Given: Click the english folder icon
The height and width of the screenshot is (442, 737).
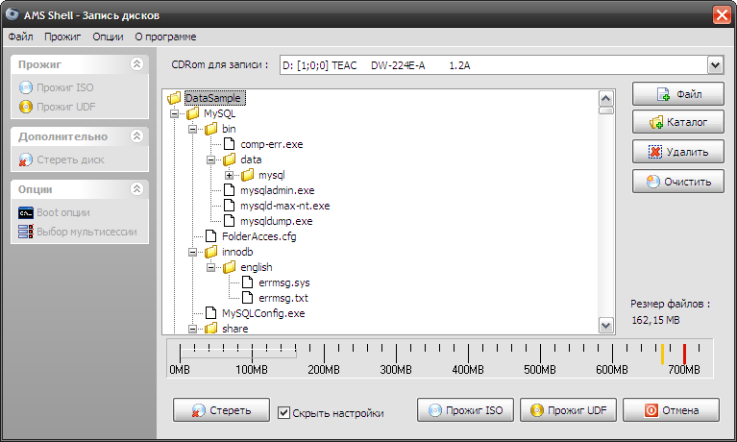Looking at the screenshot, I should tap(230, 267).
